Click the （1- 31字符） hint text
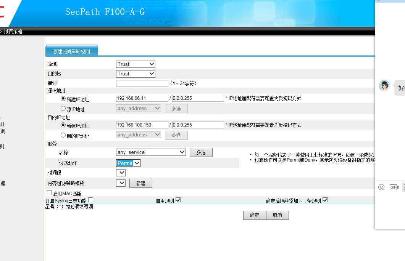 [x=183, y=83]
